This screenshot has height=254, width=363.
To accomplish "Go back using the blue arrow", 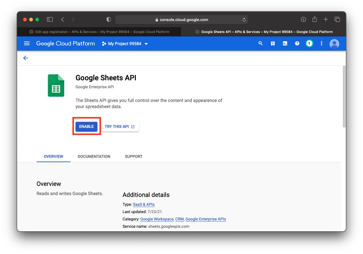I will [26, 58].
